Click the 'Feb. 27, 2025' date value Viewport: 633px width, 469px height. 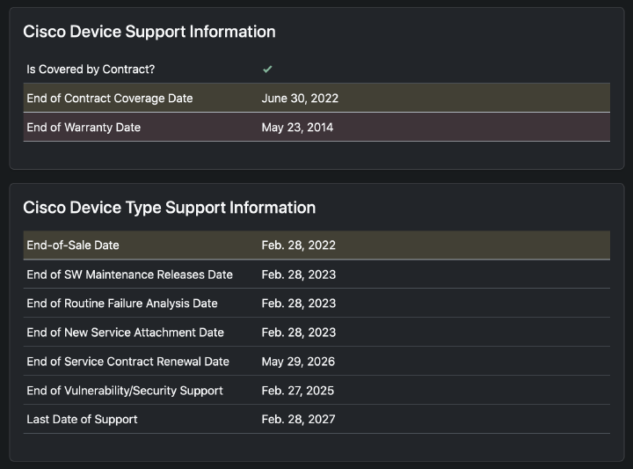click(x=298, y=391)
